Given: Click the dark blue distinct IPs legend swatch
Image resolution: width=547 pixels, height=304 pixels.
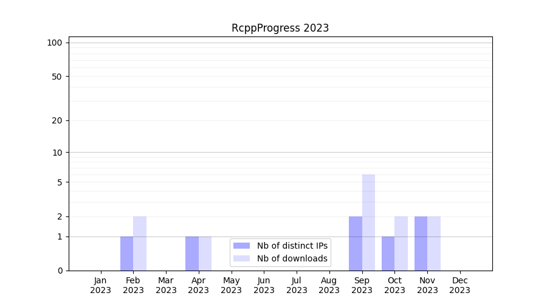Looking at the screenshot, I should pos(241,246).
